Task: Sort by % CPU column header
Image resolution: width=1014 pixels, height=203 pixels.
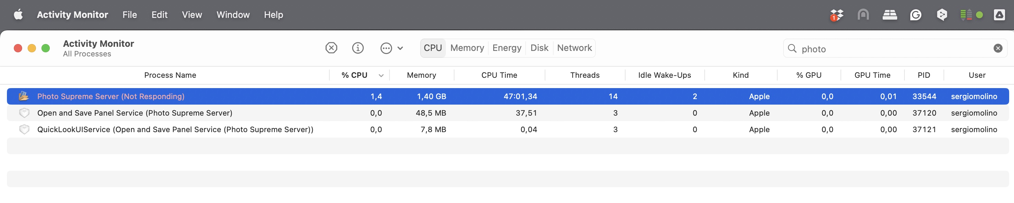Action: coord(354,75)
